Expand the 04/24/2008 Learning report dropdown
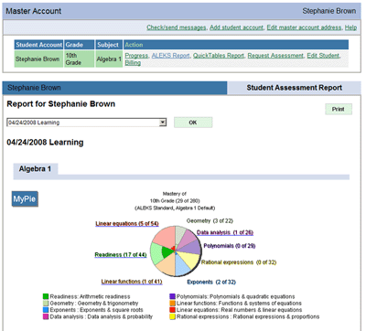Viewport: 366px width, 331px height. (163, 123)
